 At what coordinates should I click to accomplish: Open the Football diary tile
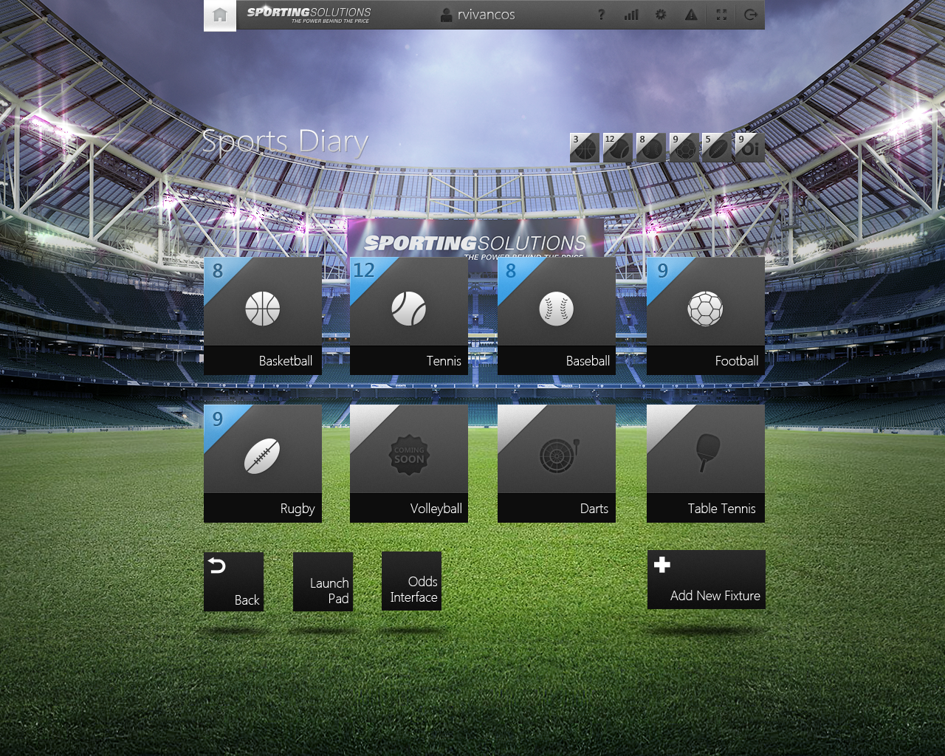(706, 316)
